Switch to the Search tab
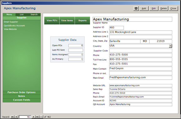 [34, 15]
